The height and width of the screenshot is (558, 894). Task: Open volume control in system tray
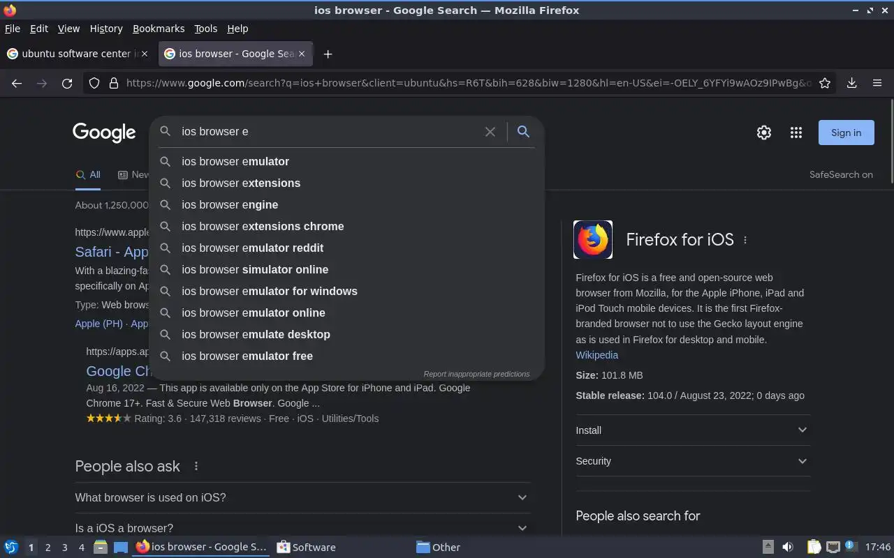[x=787, y=547]
